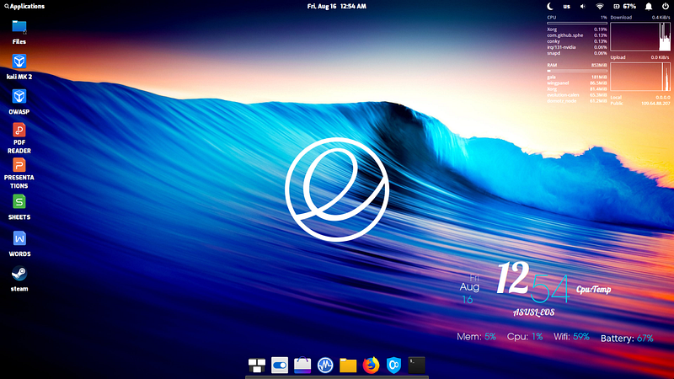
Task: Launch the OWASP virtual machine icon
Action: [x=19, y=102]
